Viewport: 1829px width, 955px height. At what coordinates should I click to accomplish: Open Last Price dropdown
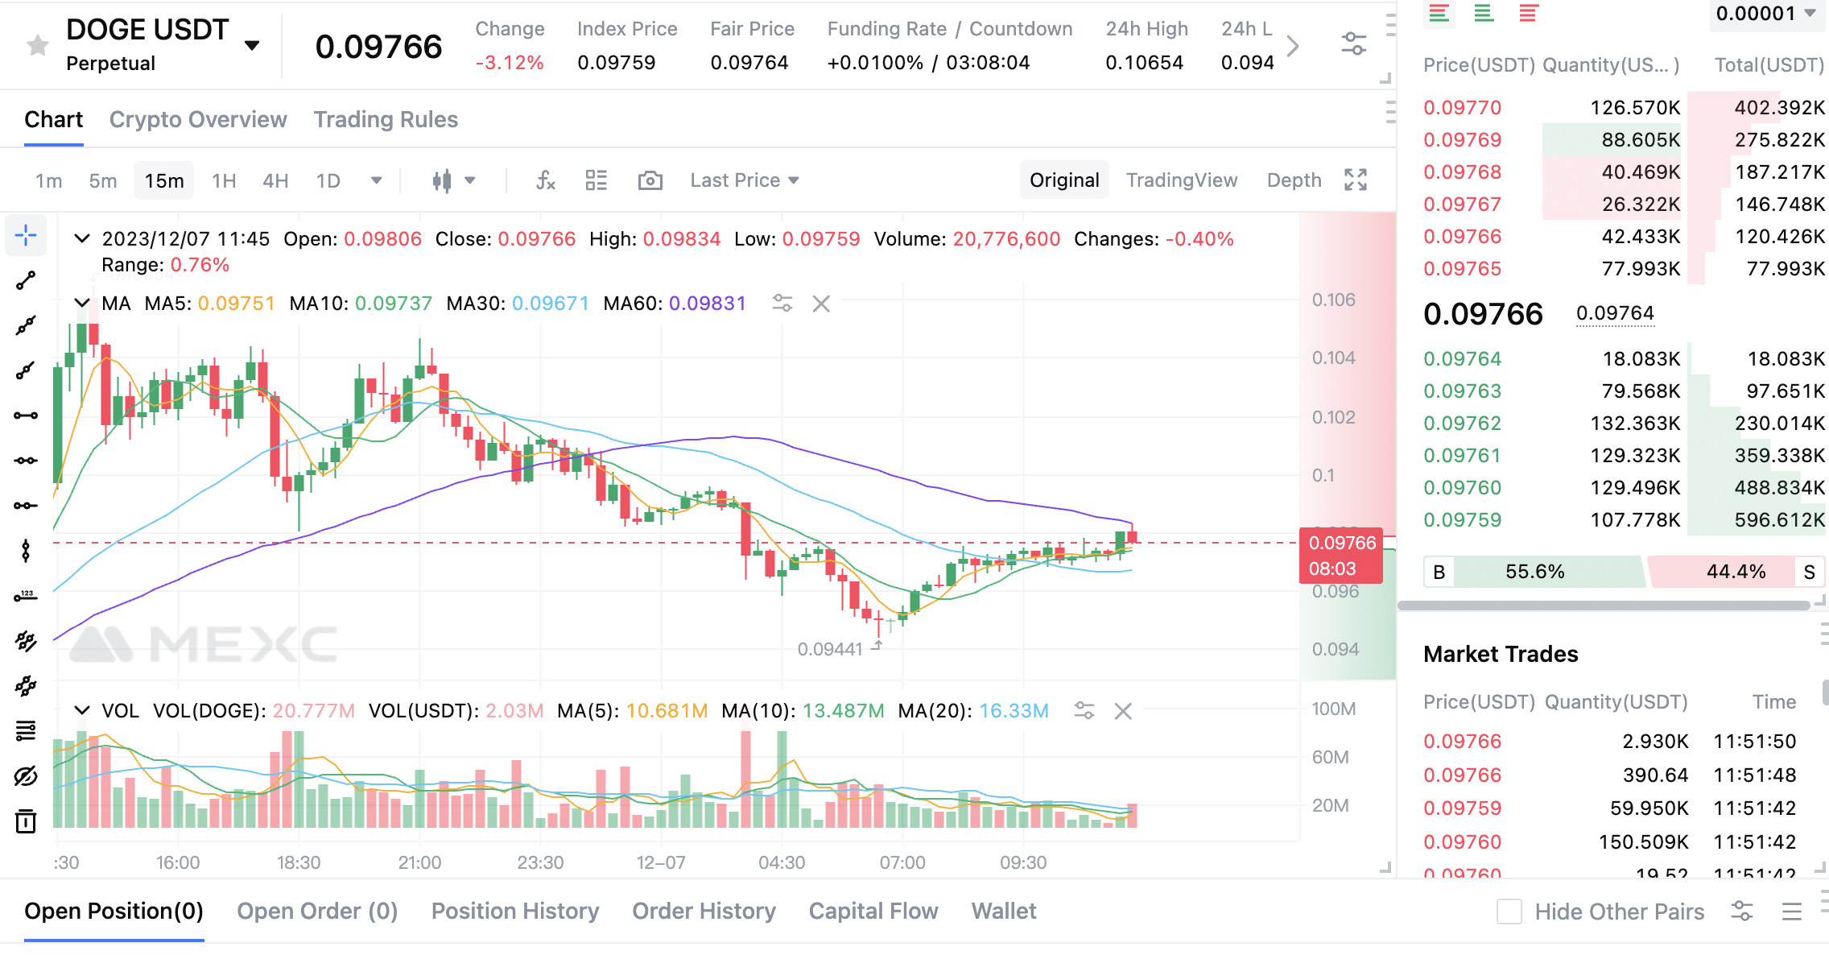744,180
